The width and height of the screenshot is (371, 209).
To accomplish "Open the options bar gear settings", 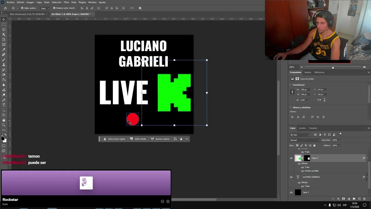I will [x=140, y=8].
